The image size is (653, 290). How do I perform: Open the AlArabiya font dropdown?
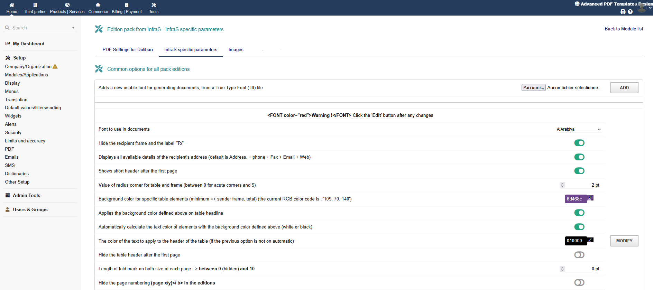click(578, 129)
